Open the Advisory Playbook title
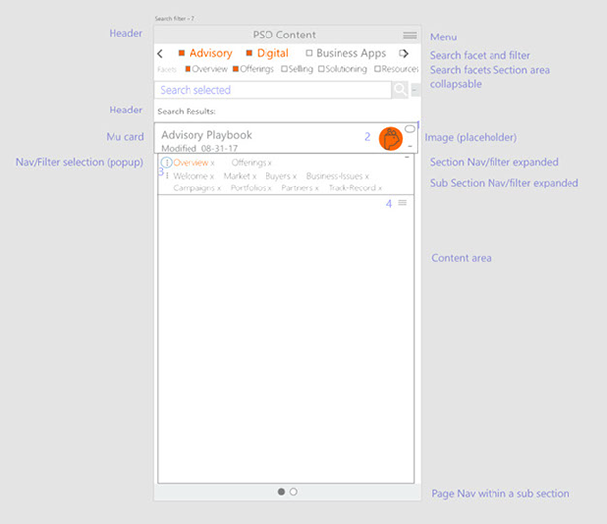This screenshot has height=524, width=607. click(x=206, y=135)
